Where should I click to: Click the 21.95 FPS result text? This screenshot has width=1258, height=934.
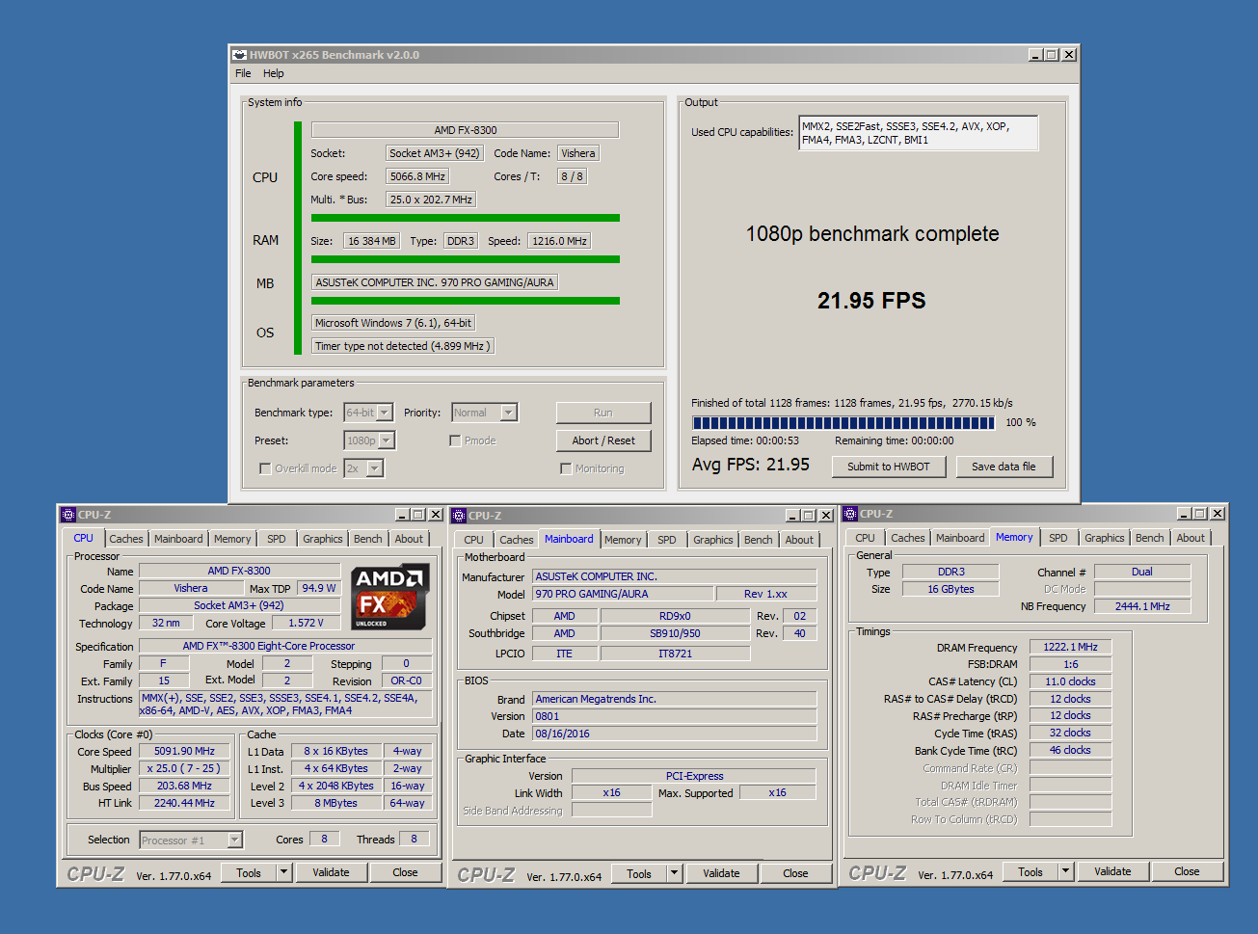[x=871, y=301]
